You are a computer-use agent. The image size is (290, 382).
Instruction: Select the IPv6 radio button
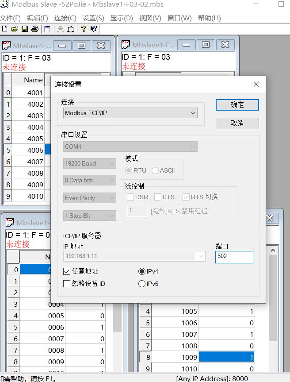142,284
